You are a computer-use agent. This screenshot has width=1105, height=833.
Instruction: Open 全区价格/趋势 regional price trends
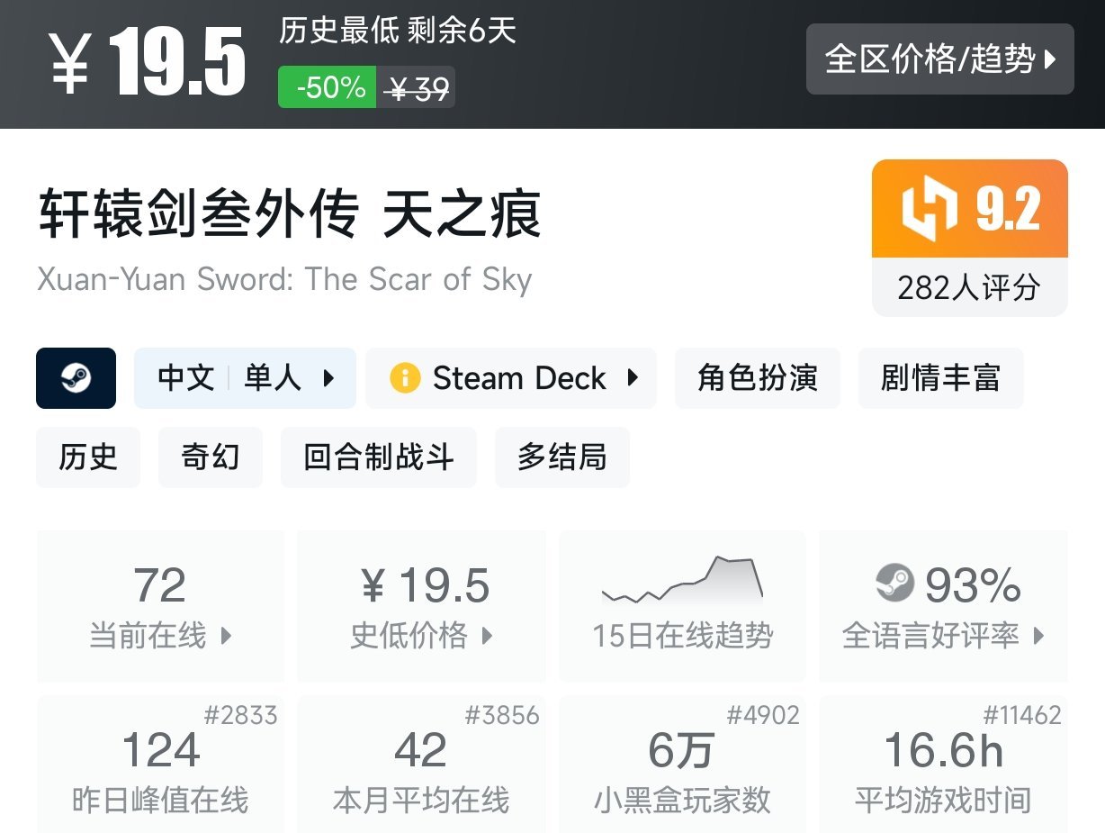click(x=939, y=59)
